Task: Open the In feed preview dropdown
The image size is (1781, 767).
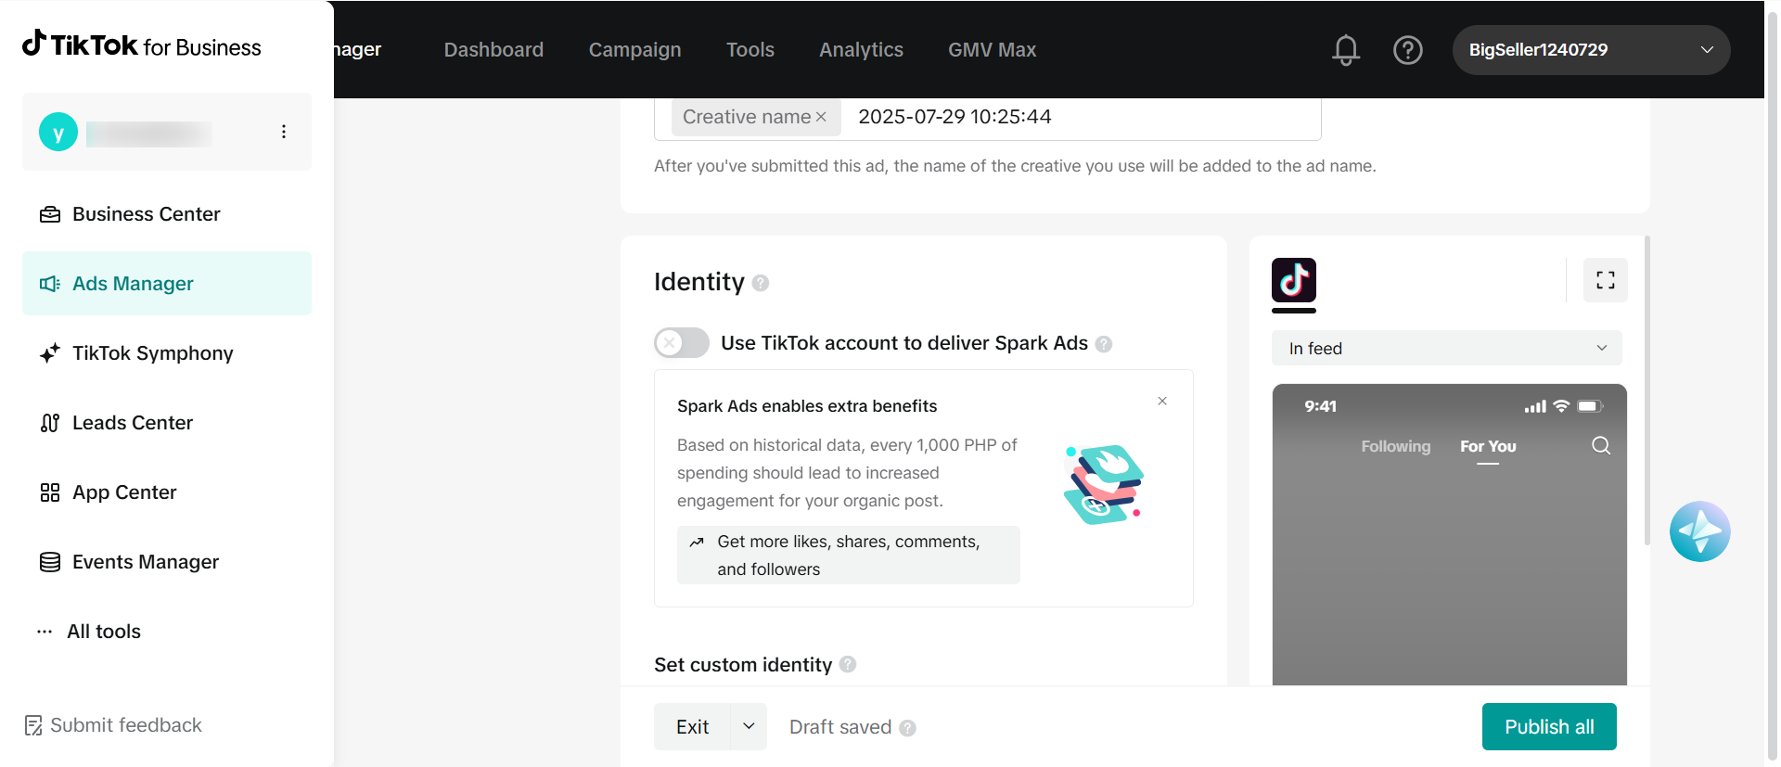Action: pos(1447,349)
